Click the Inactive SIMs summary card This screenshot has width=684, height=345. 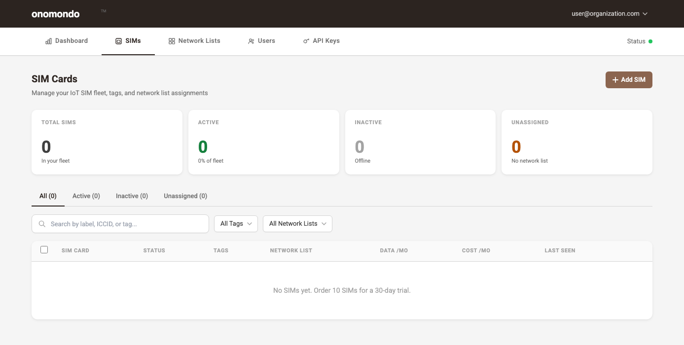[420, 142]
